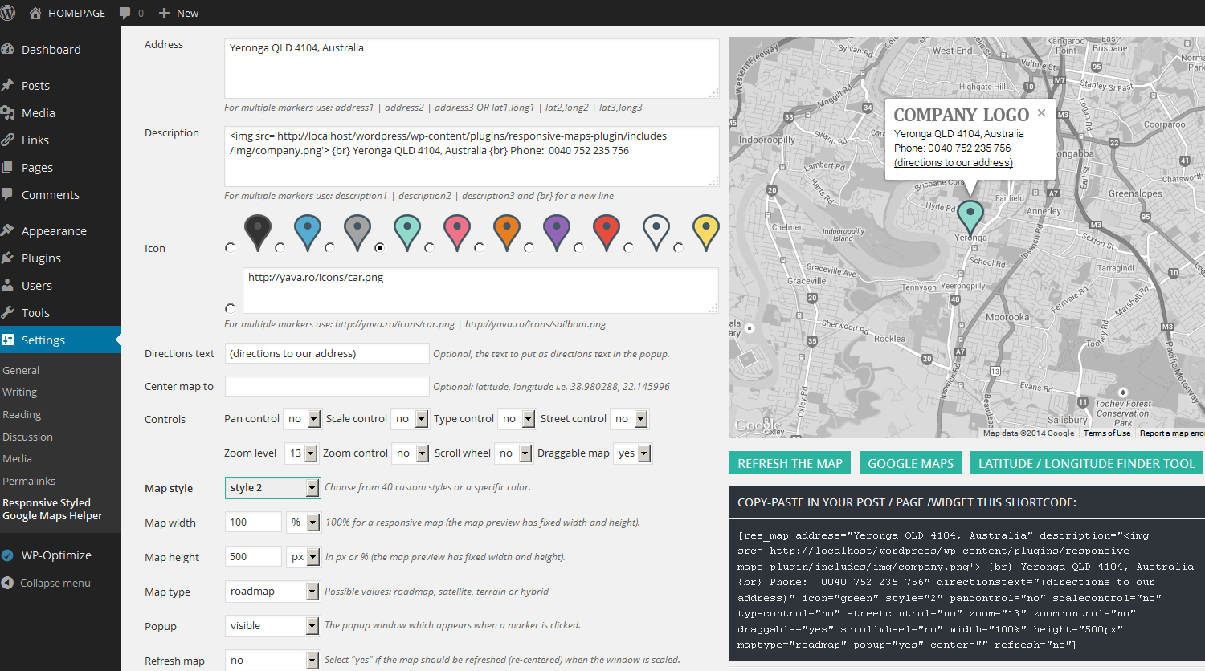1205x671 pixels.
Task: Open Users via the person icon
Action: 8,285
